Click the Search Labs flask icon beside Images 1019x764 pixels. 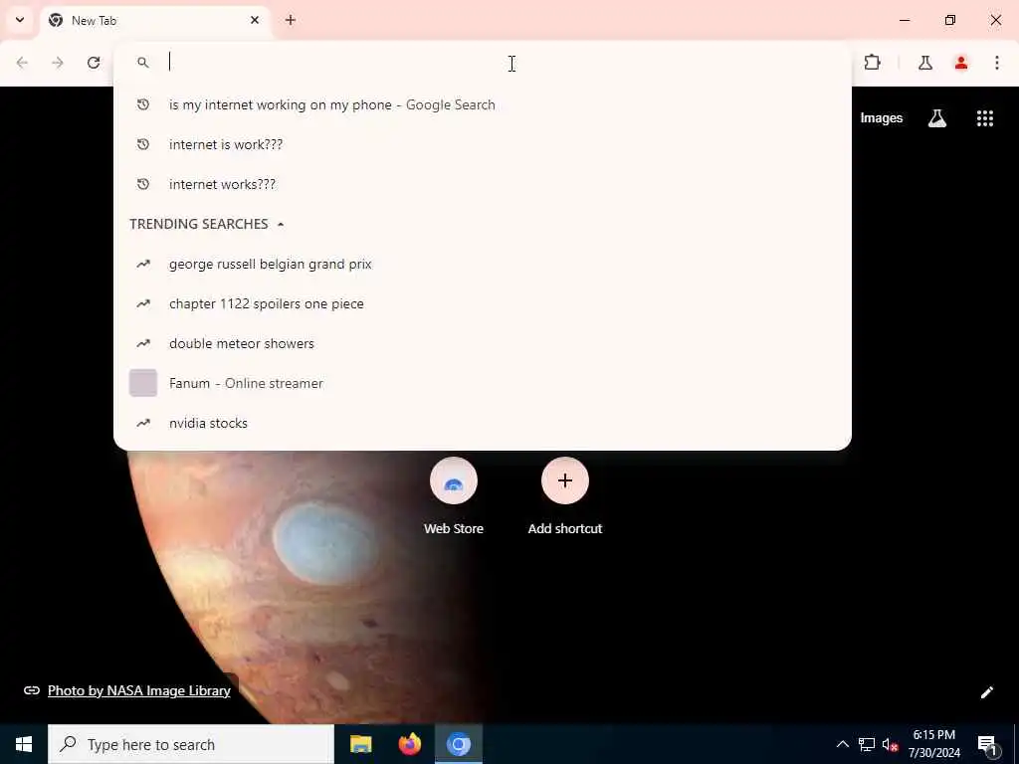tap(937, 118)
